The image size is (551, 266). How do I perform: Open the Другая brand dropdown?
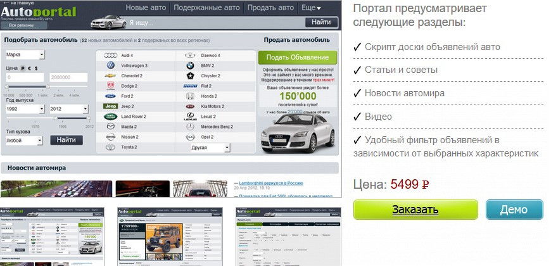[x=210, y=148]
